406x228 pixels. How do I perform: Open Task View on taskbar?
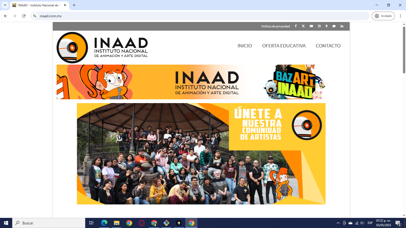point(91,223)
